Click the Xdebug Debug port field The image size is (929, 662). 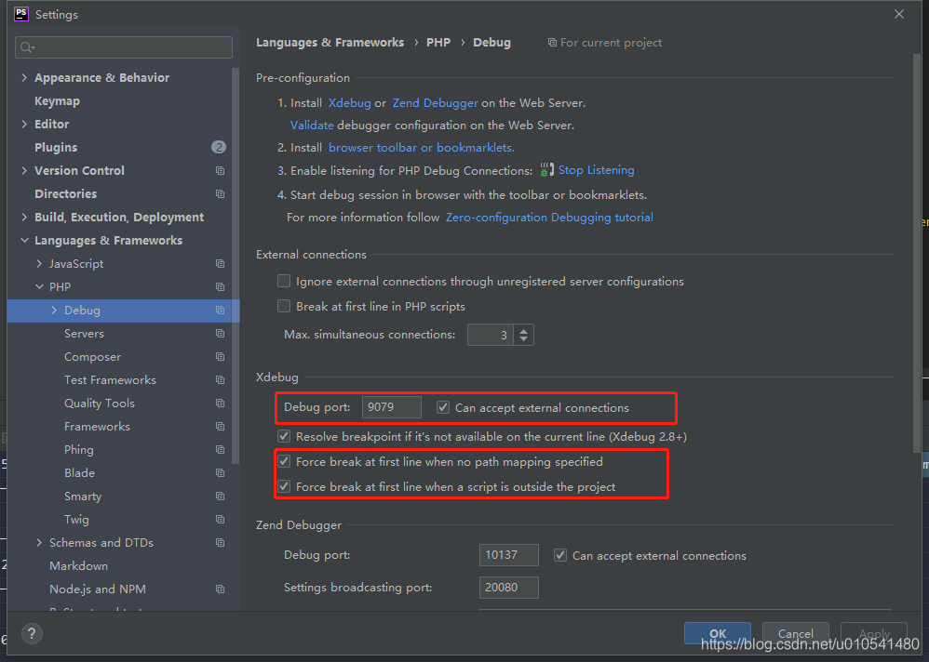pos(392,407)
